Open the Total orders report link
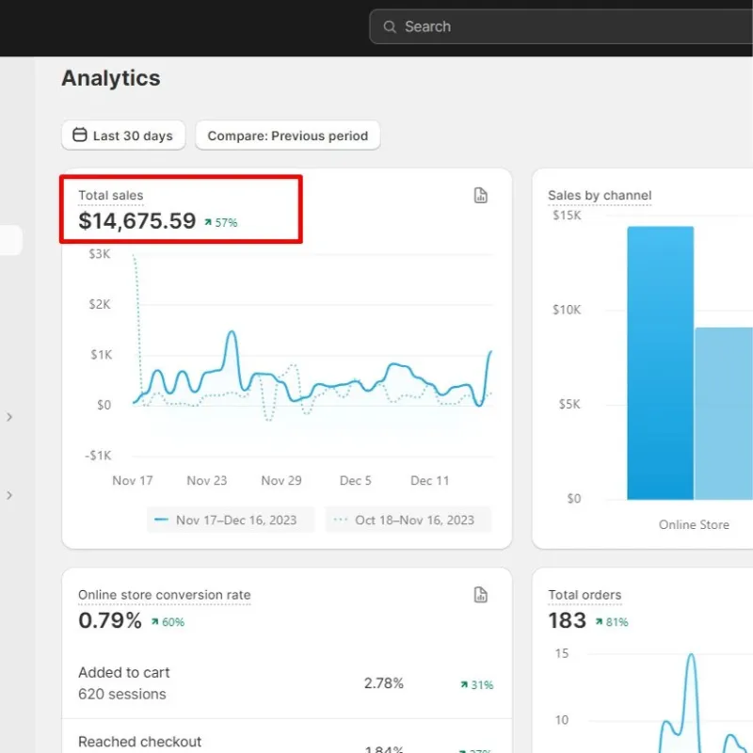The width and height of the screenshot is (753, 753). point(585,595)
